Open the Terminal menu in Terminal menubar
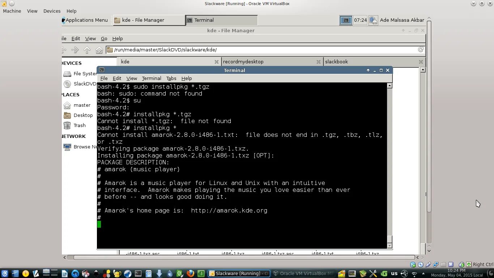 point(152,78)
